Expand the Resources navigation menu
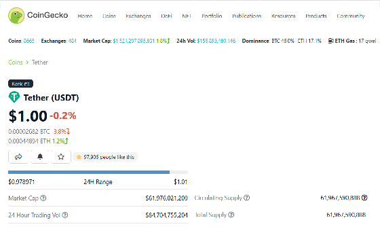This screenshot has width=380, height=250. pos(283,16)
